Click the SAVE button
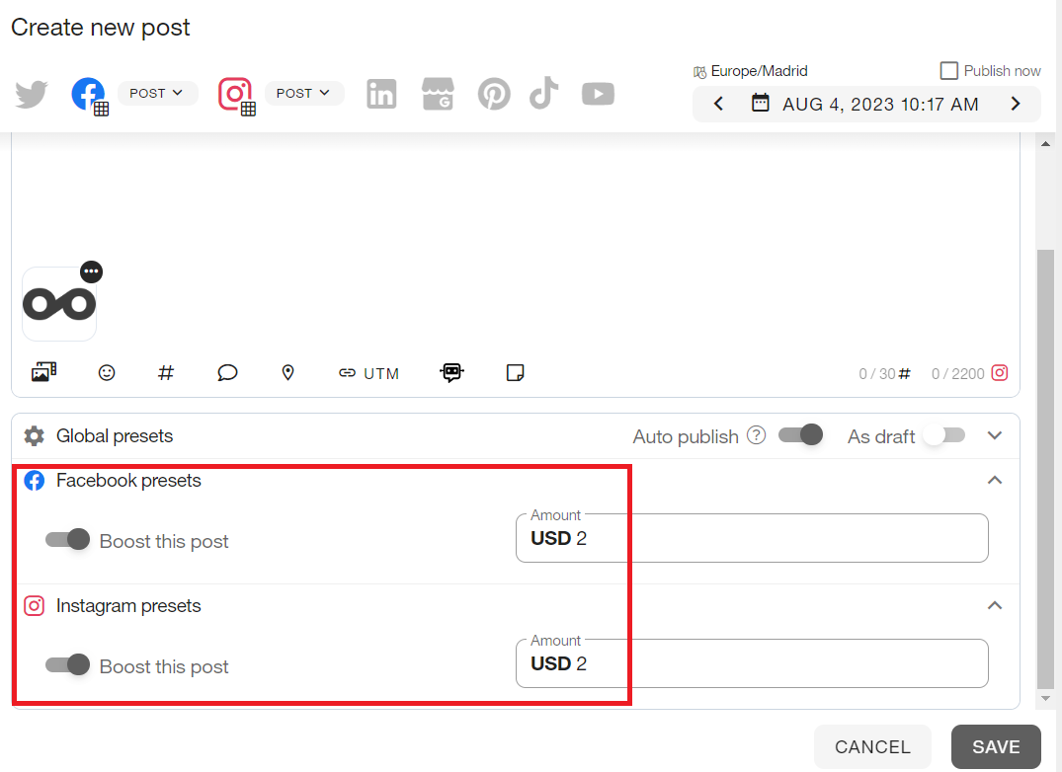 click(x=996, y=747)
